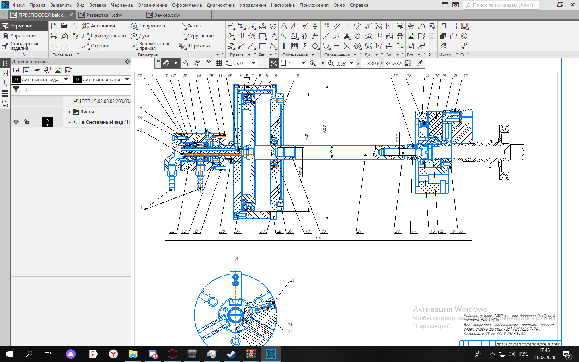This screenshot has width=579, height=362.
Task: Pick the eyedropper tool in the view toolbar
Action: [419, 63]
